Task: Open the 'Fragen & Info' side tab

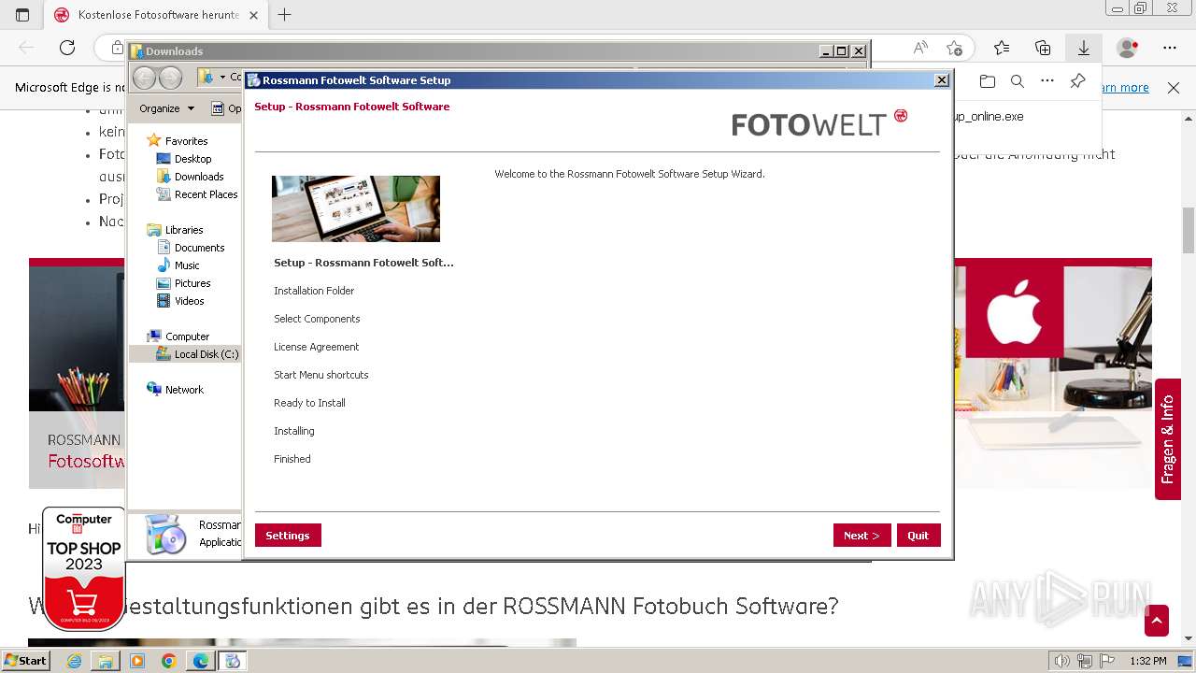Action: [1167, 439]
